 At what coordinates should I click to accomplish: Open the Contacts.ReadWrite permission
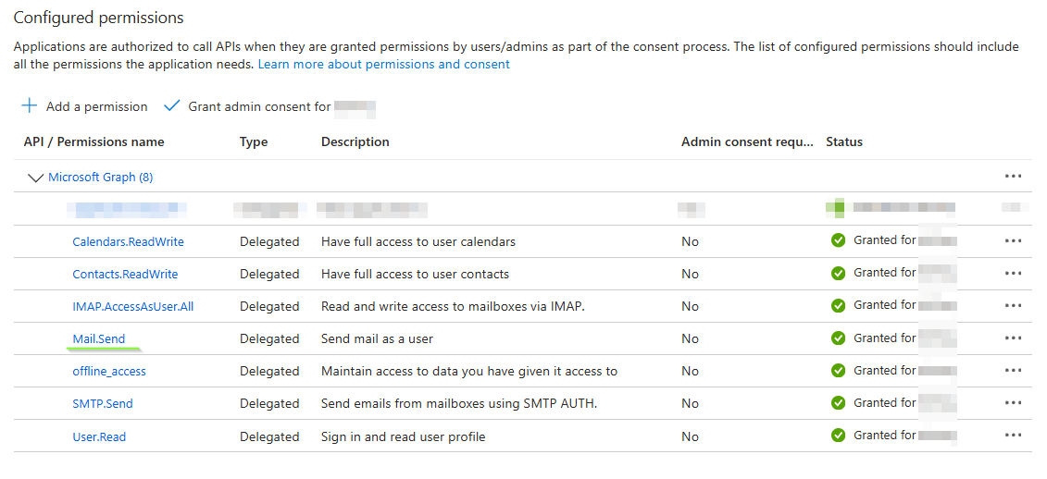point(125,275)
